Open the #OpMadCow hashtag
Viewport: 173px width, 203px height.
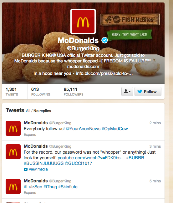coord(115,129)
